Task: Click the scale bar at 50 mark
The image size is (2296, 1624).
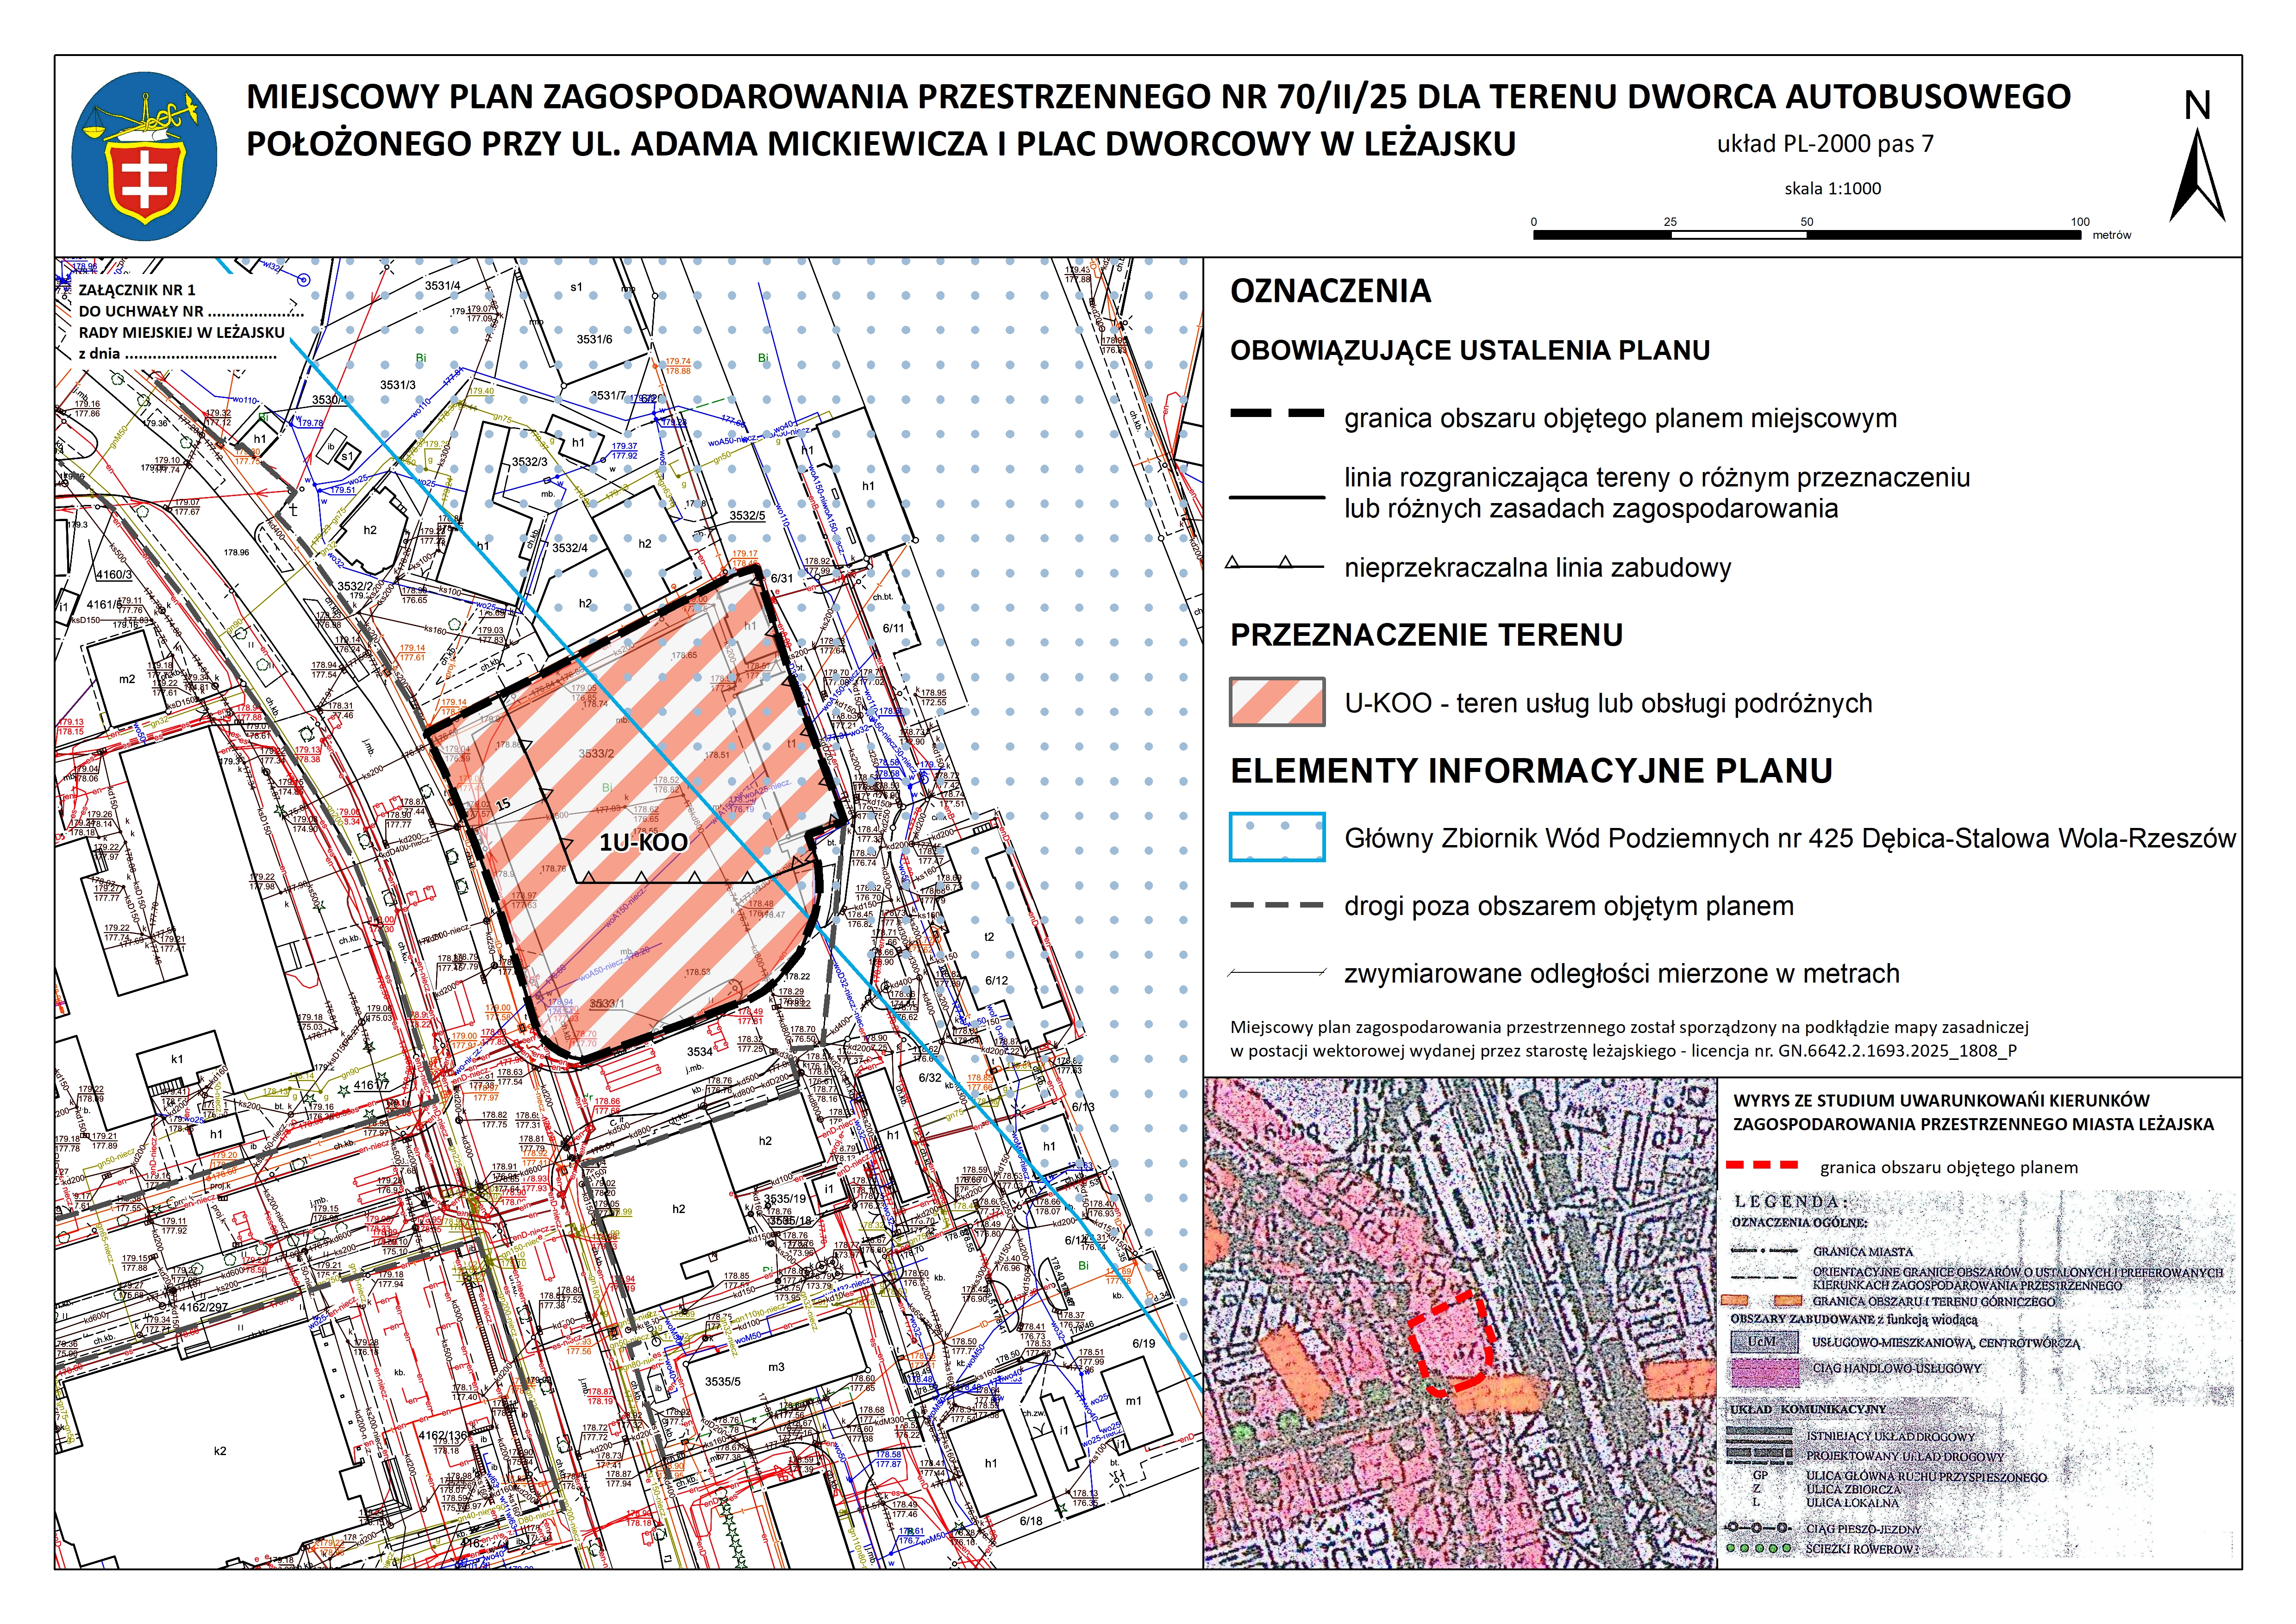Action: pyautogui.click(x=1807, y=234)
